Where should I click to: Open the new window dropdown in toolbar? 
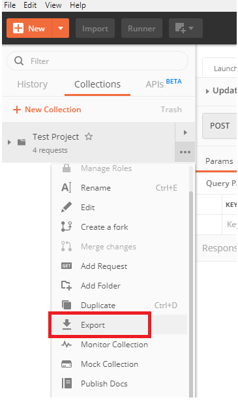click(186, 28)
